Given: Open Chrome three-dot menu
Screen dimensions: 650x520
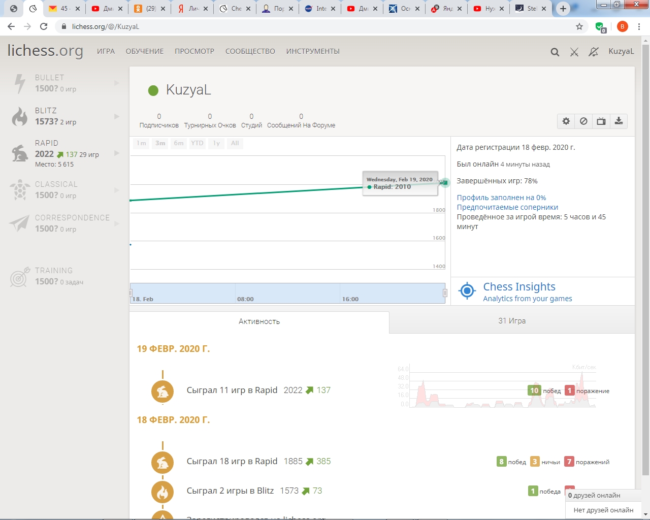Looking at the screenshot, I should click(639, 26).
